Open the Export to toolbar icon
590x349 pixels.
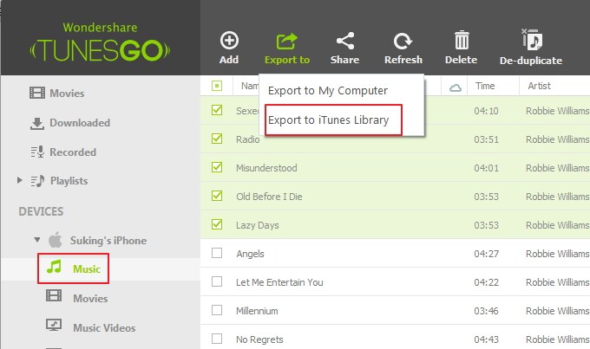click(286, 42)
